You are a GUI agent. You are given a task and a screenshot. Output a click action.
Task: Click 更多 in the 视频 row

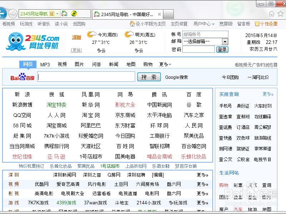202,184
